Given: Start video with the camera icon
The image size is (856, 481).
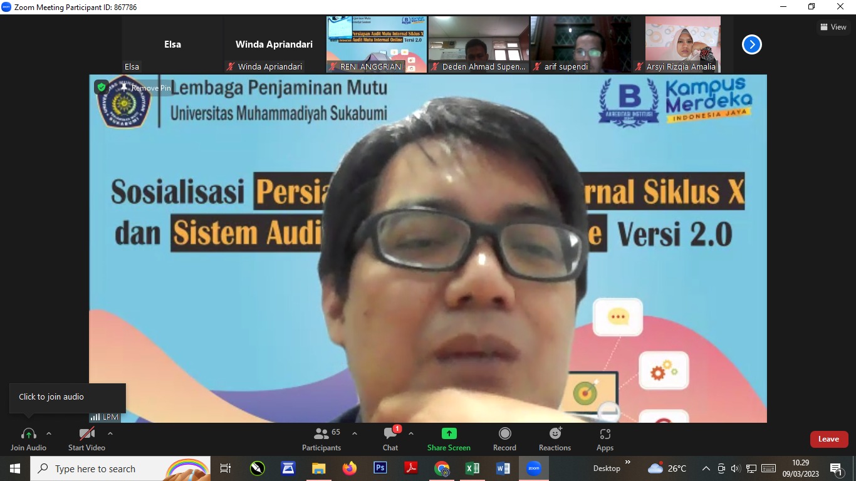Looking at the screenshot, I should click(86, 434).
